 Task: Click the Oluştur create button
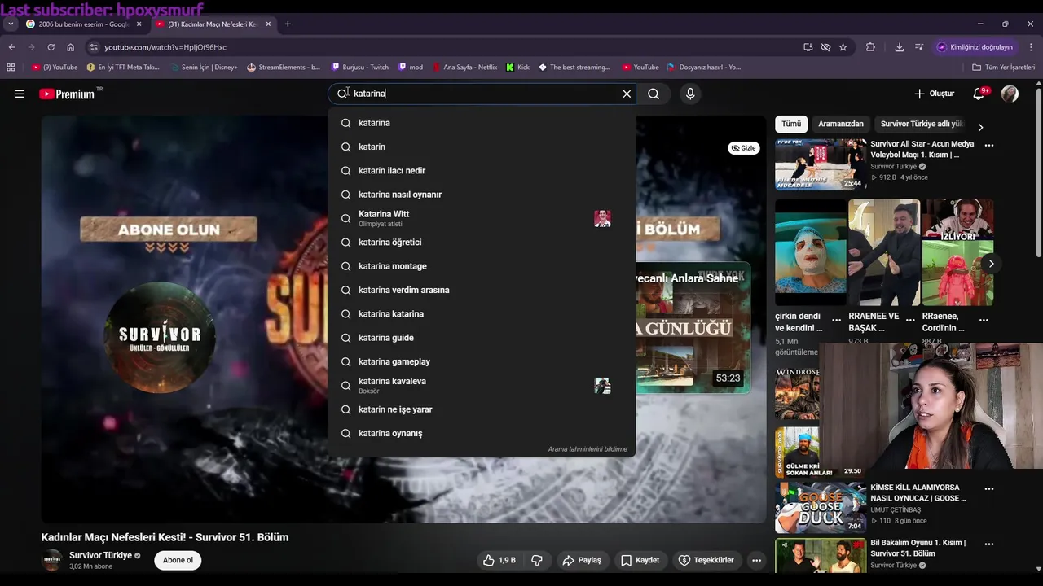934,94
